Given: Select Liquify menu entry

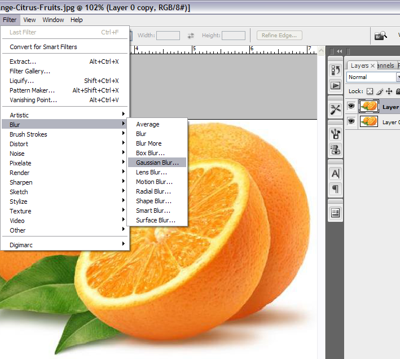Looking at the screenshot, I should pyautogui.click(x=65, y=81).
